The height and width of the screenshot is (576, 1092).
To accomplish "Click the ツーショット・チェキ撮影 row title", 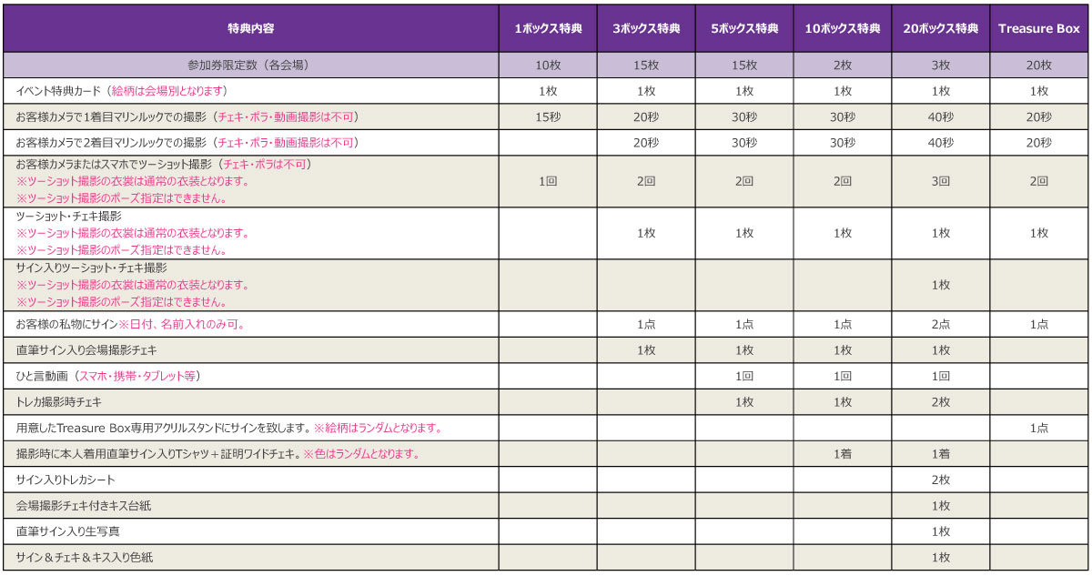I will tap(69, 217).
